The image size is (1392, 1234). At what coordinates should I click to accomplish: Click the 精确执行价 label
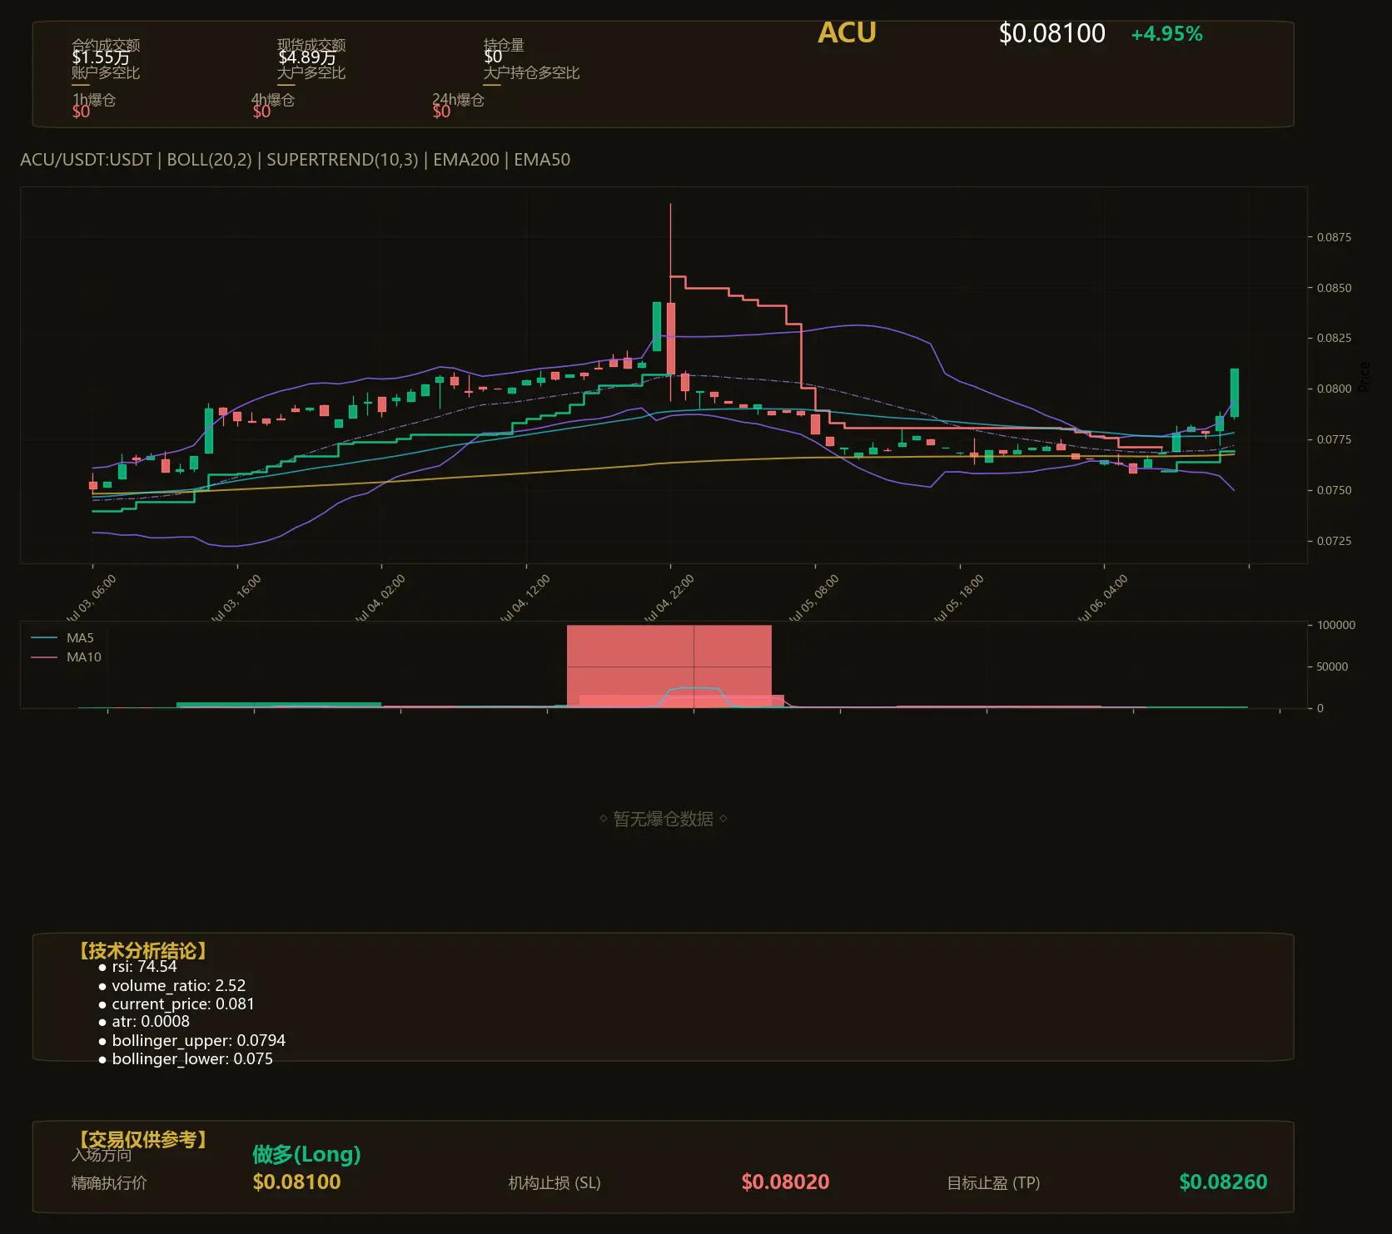(x=109, y=1182)
